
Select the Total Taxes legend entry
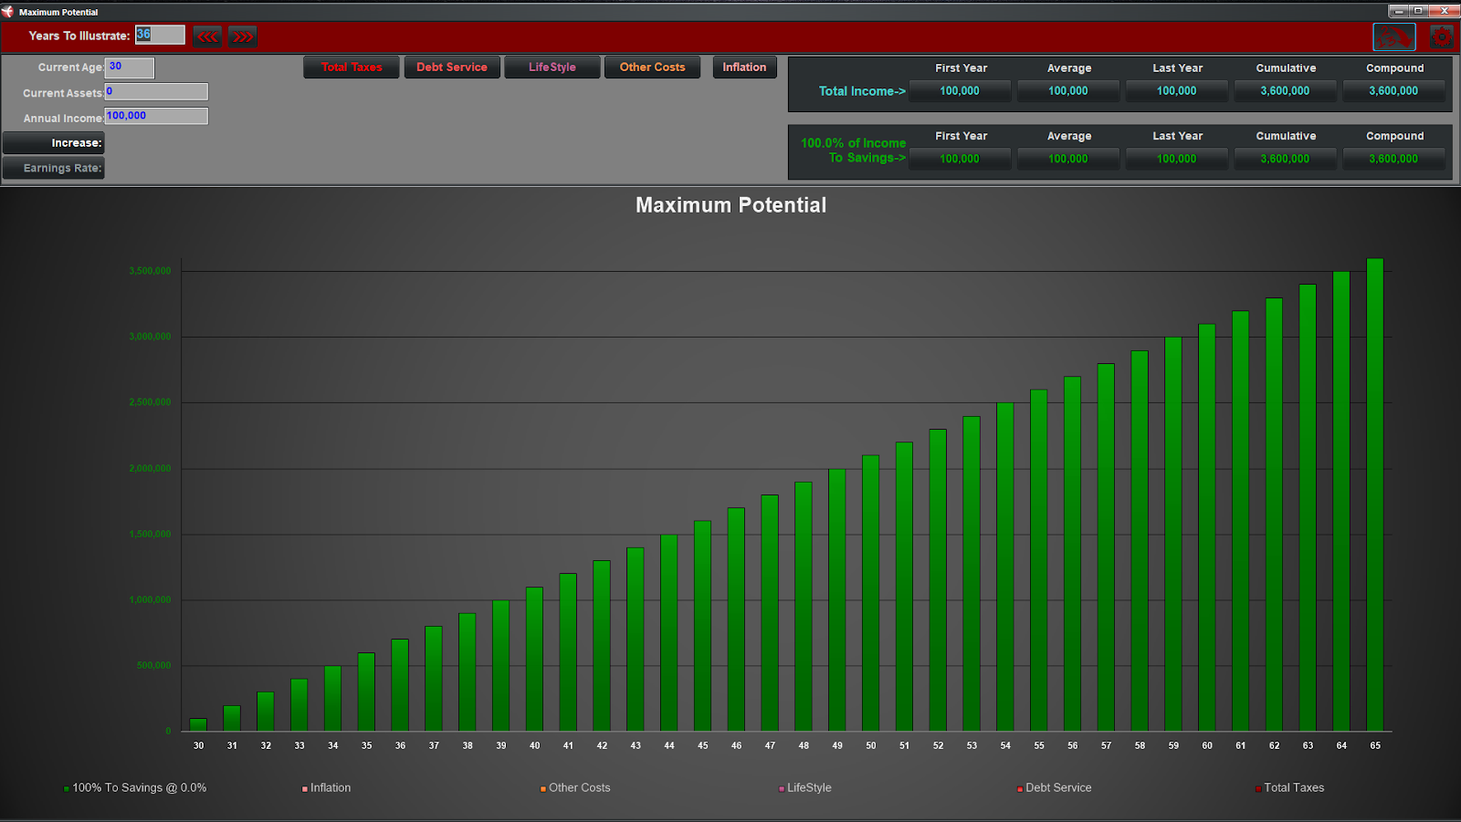[x=1290, y=788]
